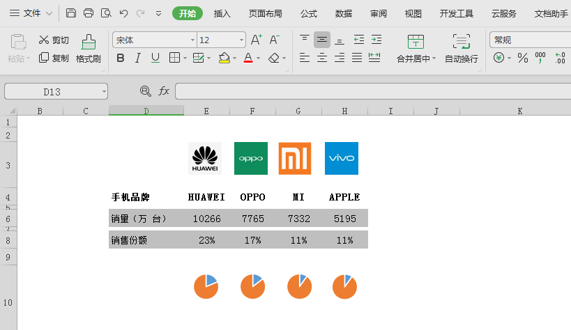Decrease indent icon
This screenshot has height=330, width=571.
[x=358, y=39]
